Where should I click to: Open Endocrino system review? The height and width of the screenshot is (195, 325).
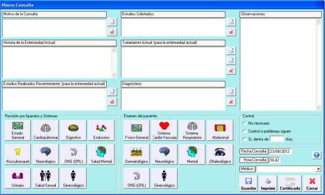(x=101, y=131)
